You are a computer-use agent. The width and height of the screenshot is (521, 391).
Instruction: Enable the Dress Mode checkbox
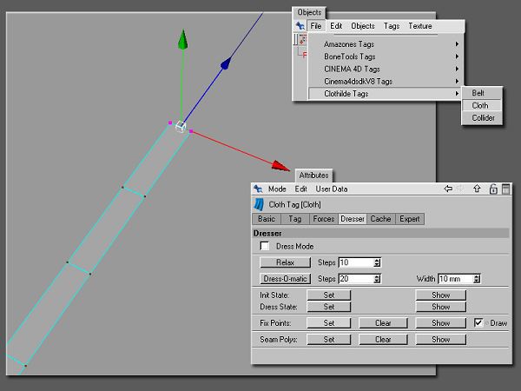click(x=265, y=246)
